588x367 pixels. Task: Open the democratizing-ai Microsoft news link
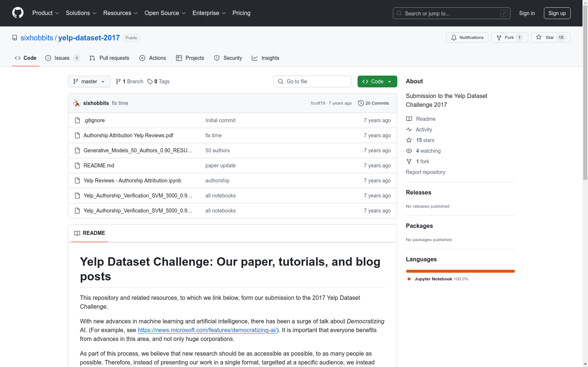(x=207, y=330)
